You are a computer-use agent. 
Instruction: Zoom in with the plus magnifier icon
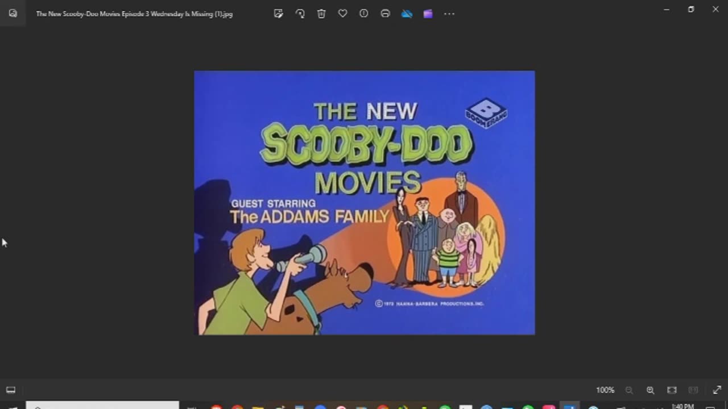click(x=650, y=390)
